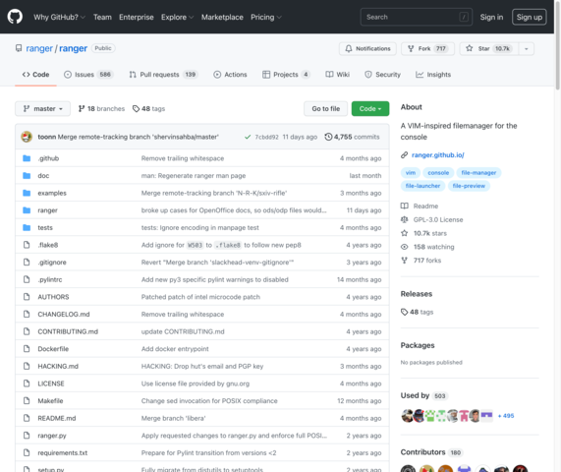Click the toonn author avatar
Image resolution: width=561 pixels, height=472 pixels.
[x=27, y=137]
